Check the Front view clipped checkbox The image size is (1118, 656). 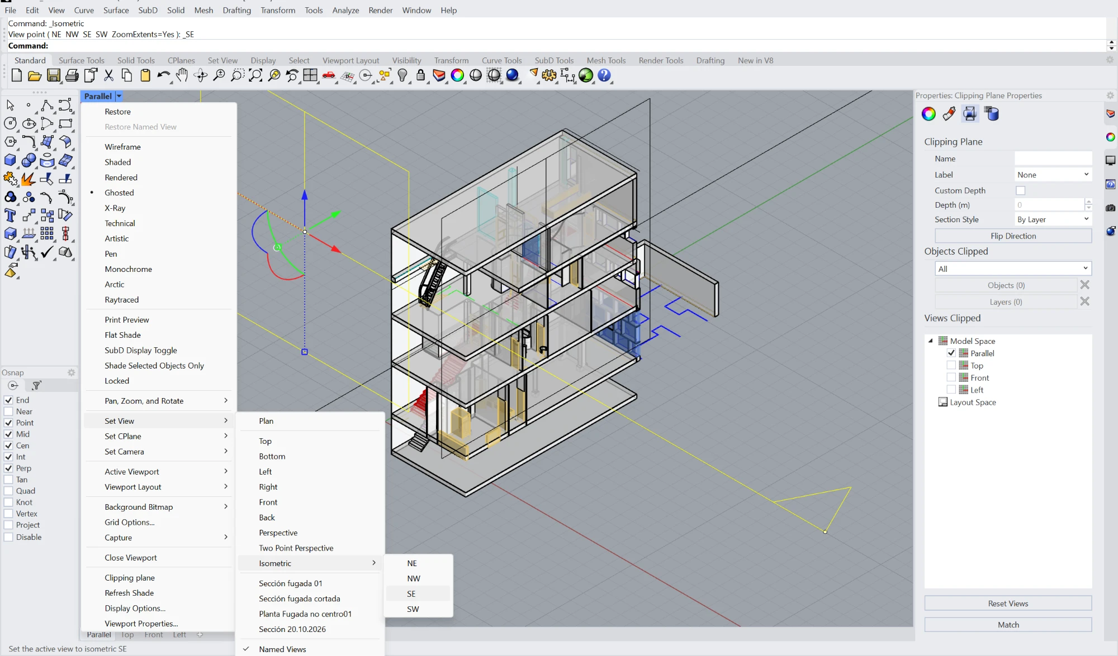(951, 377)
